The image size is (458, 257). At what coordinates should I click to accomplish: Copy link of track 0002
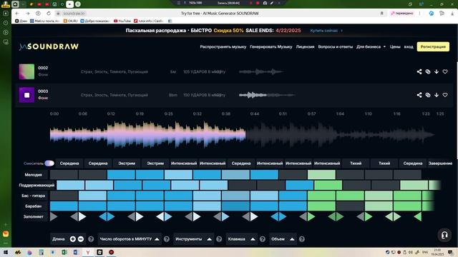(428, 71)
